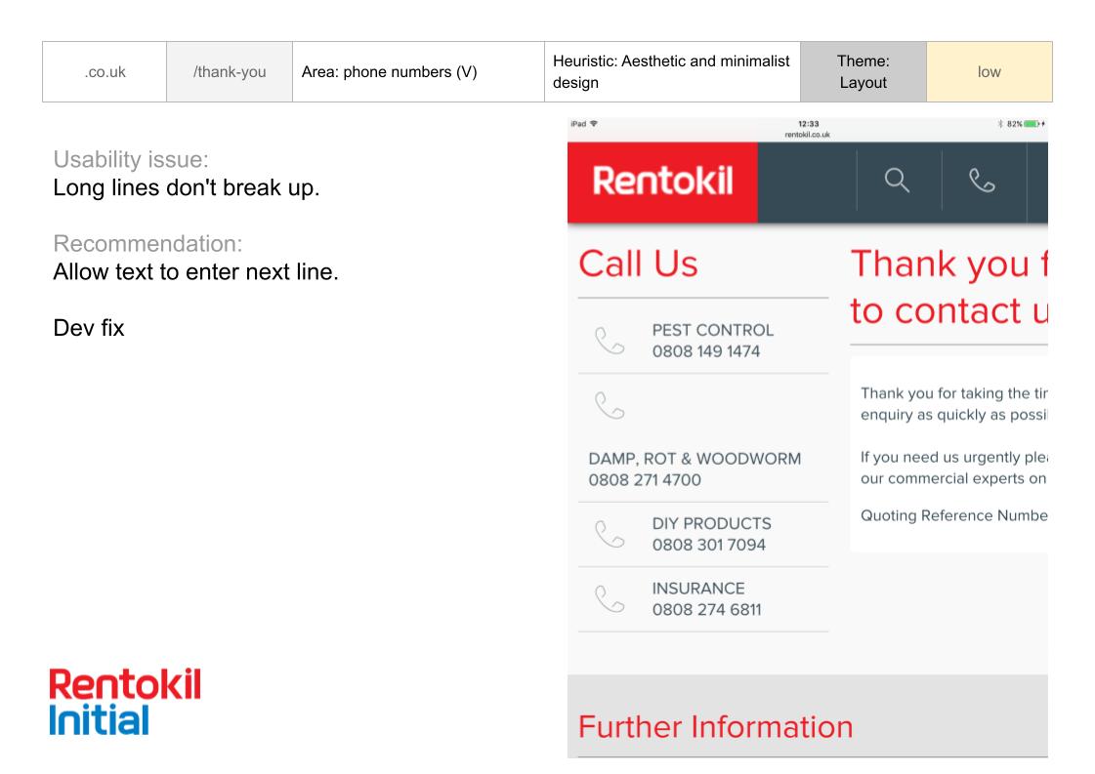Screen dimensions: 1095x774
Task: Tap Insurance number 0808 274 6811
Action: 706,610
